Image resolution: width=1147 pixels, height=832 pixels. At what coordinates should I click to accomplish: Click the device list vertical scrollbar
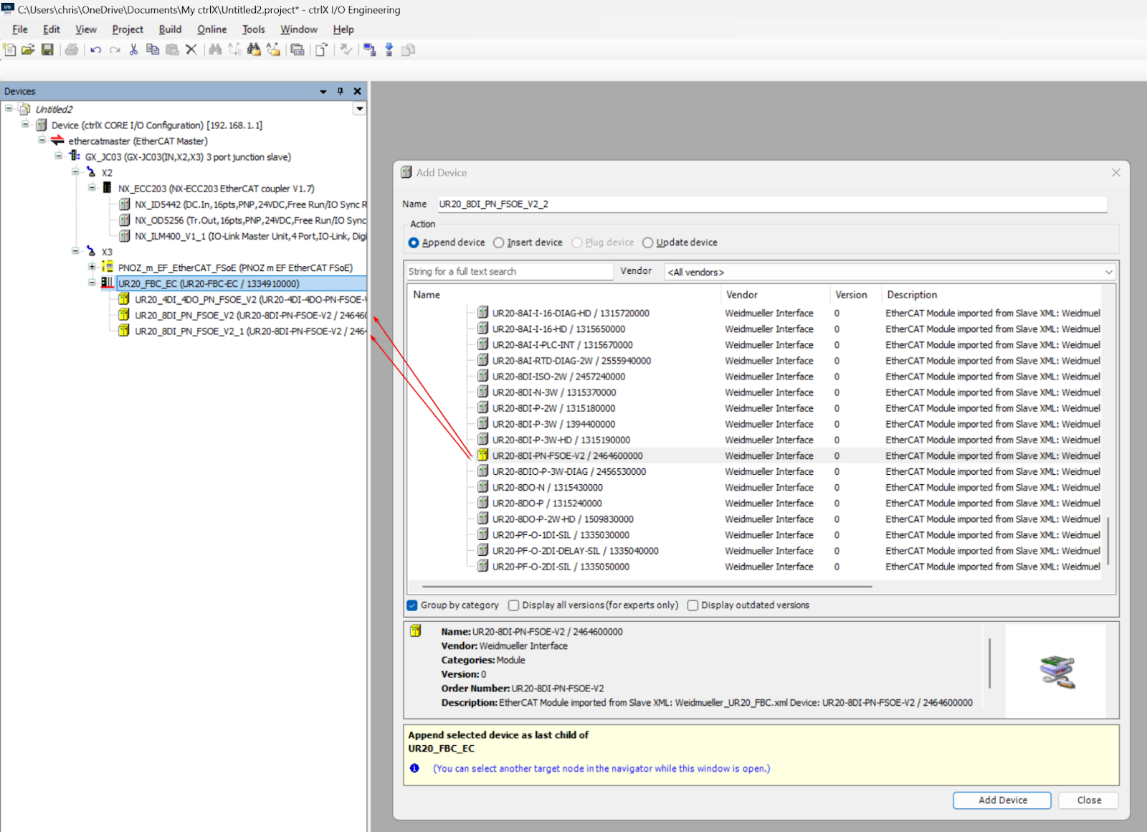1108,542
